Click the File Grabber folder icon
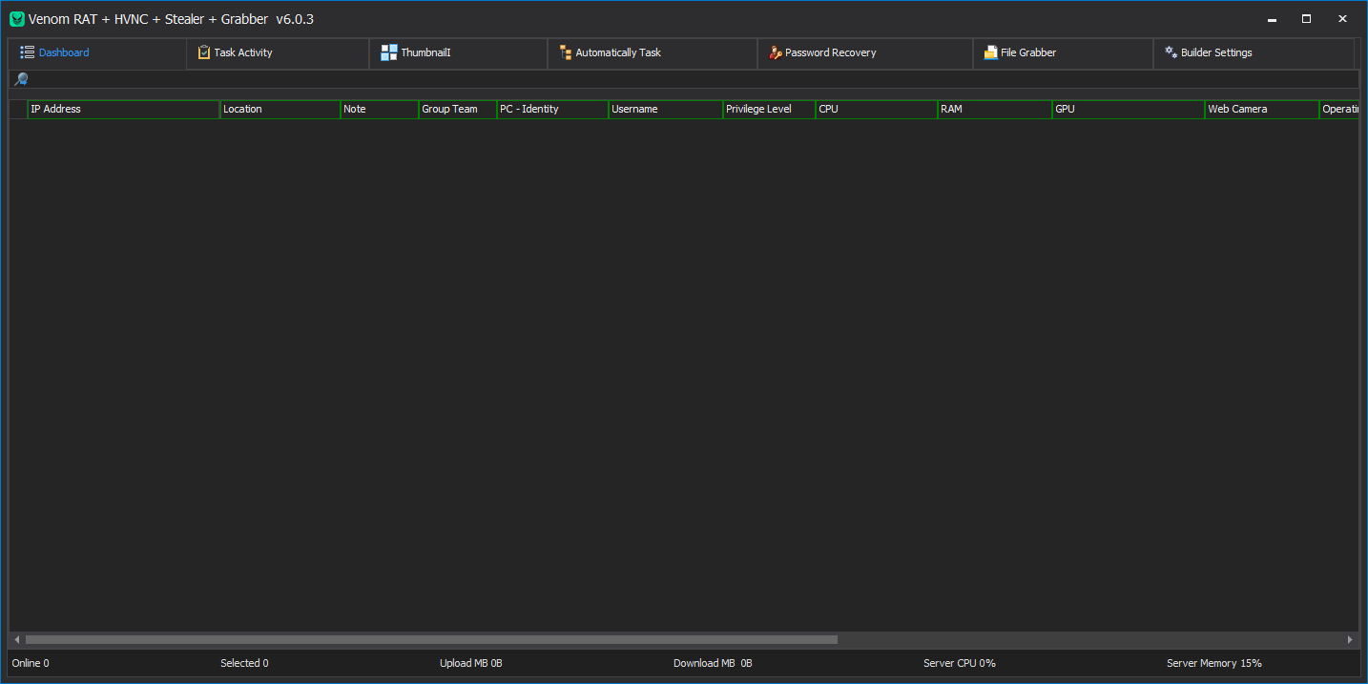Viewport: 1368px width, 684px height. point(991,52)
